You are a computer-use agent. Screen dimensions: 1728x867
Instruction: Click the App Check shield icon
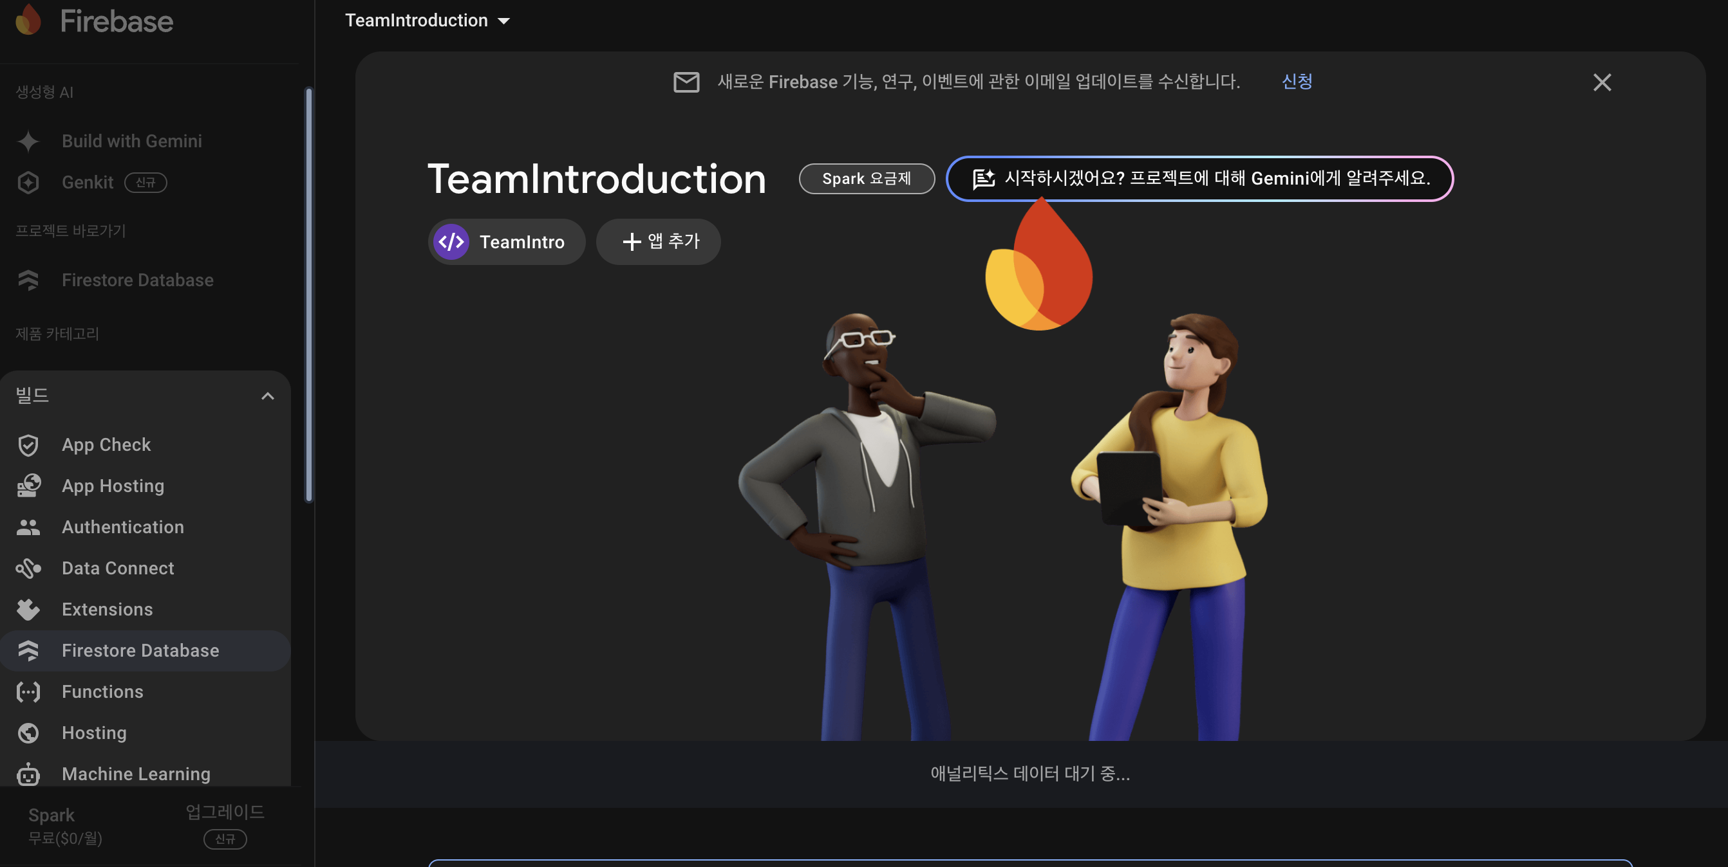[28, 445]
